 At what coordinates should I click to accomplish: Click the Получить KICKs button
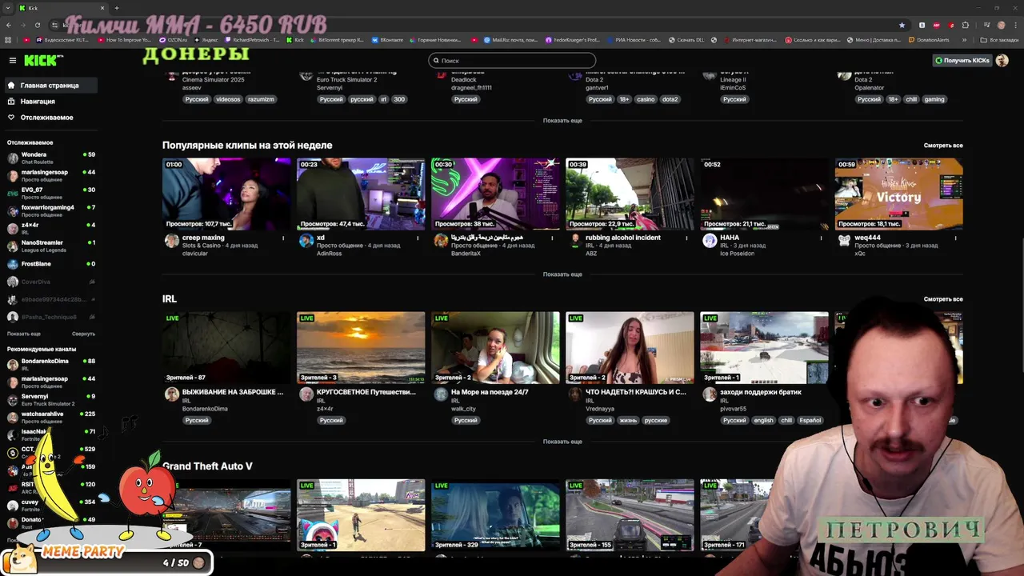962,60
